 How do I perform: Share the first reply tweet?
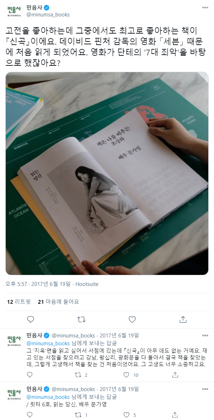coord(175,375)
